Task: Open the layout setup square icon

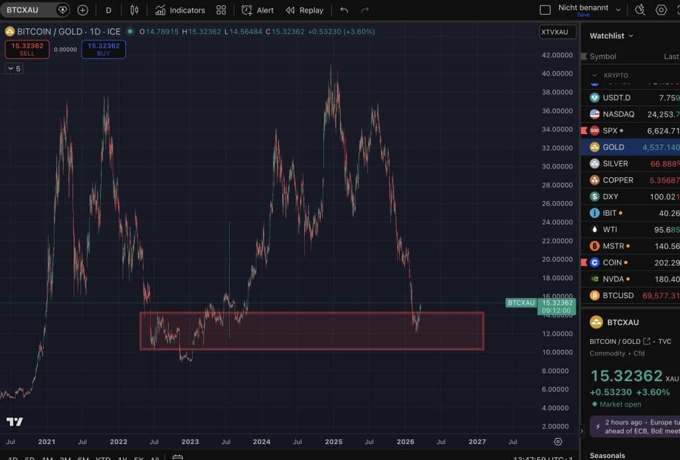Action: [545, 10]
